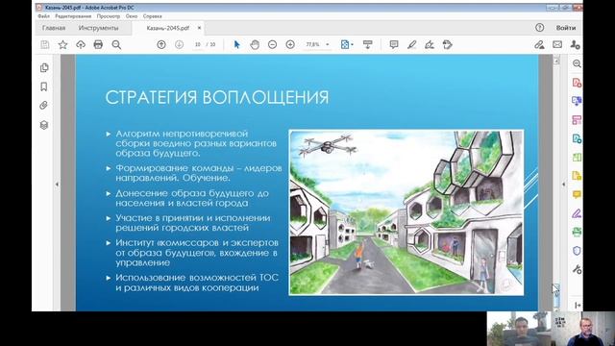The width and height of the screenshot is (615, 346).
Task: Open the Fill & Sign pen icon
Action: 539,45
